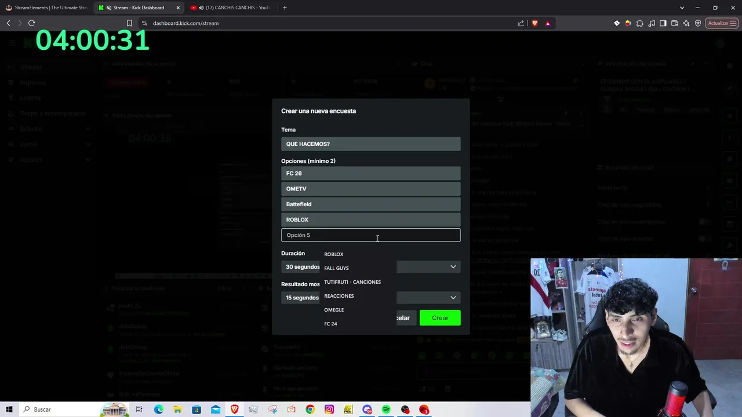The image size is (742, 417).
Task: Switch to Brave browser in taskbar
Action: 234,409
